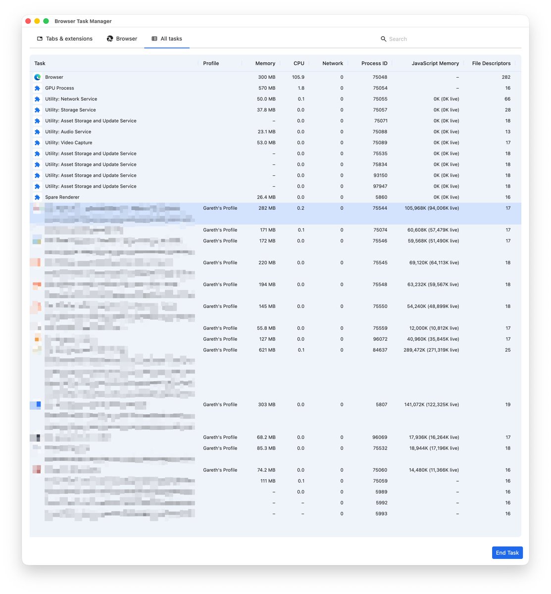The width and height of the screenshot is (551, 594).
Task: Click the End Task button
Action: coord(507,552)
